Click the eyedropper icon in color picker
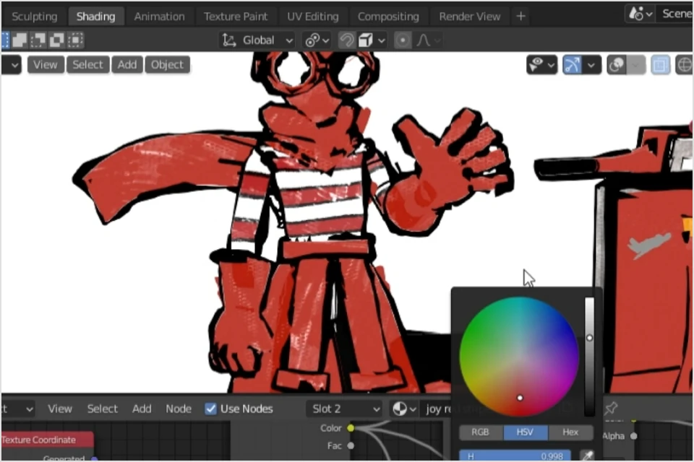 pyautogui.click(x=587, y=456)
